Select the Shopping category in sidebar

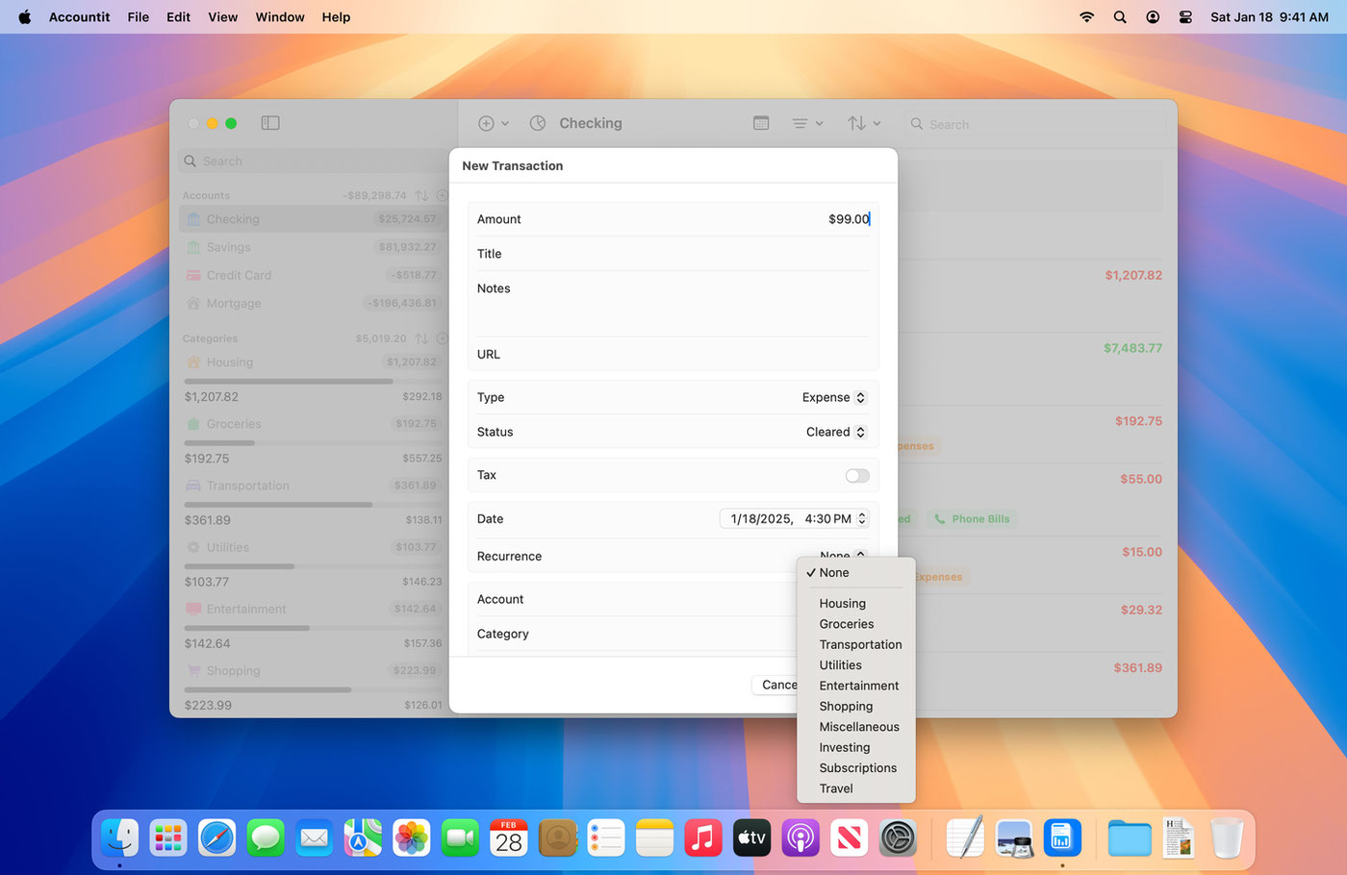click(x=313, y=670)
